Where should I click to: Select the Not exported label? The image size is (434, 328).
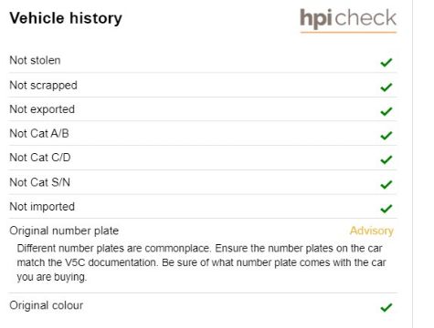[x=42, y=109]
